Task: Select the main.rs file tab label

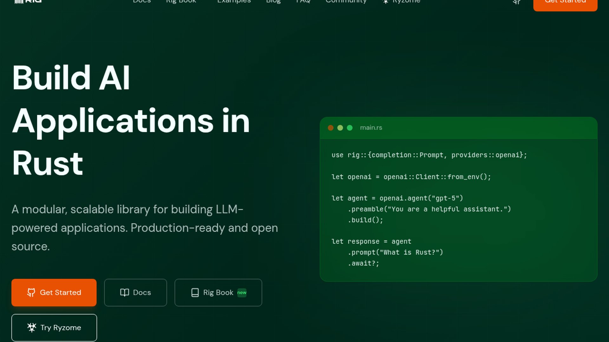Action: (371, 128)
